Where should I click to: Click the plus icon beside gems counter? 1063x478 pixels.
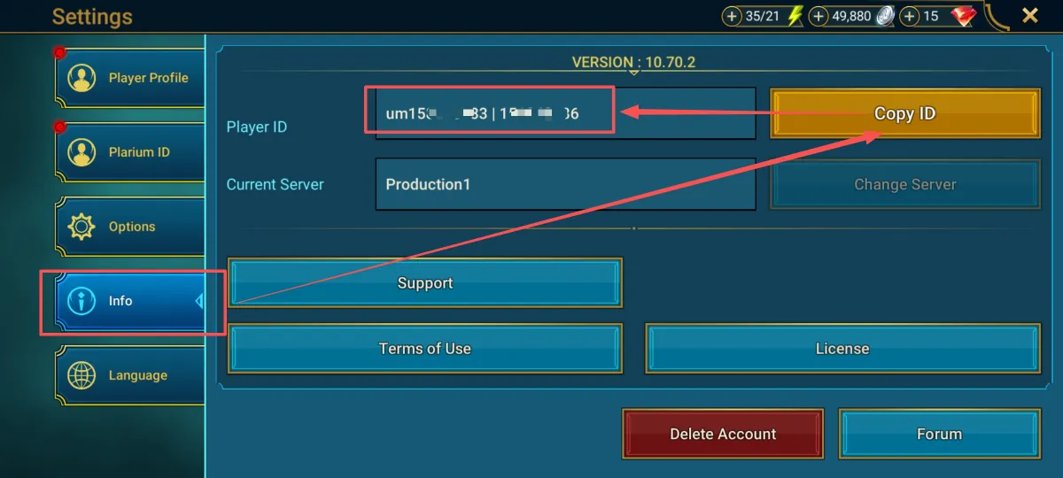tap(909, 16)
